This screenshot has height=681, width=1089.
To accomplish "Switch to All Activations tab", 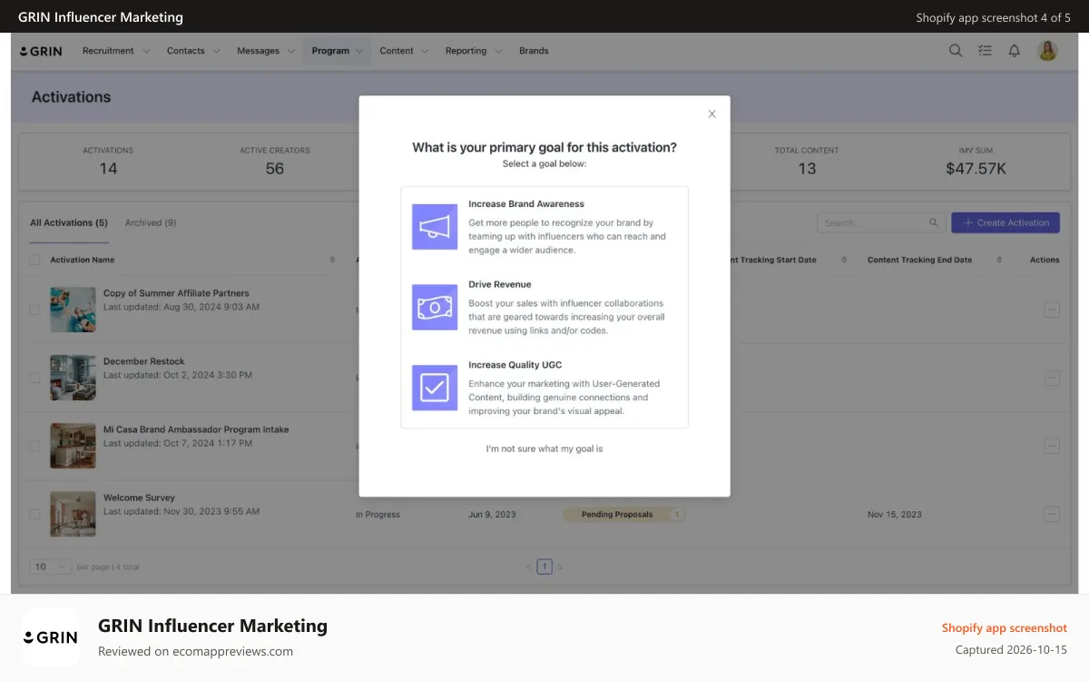I will 69,222.
